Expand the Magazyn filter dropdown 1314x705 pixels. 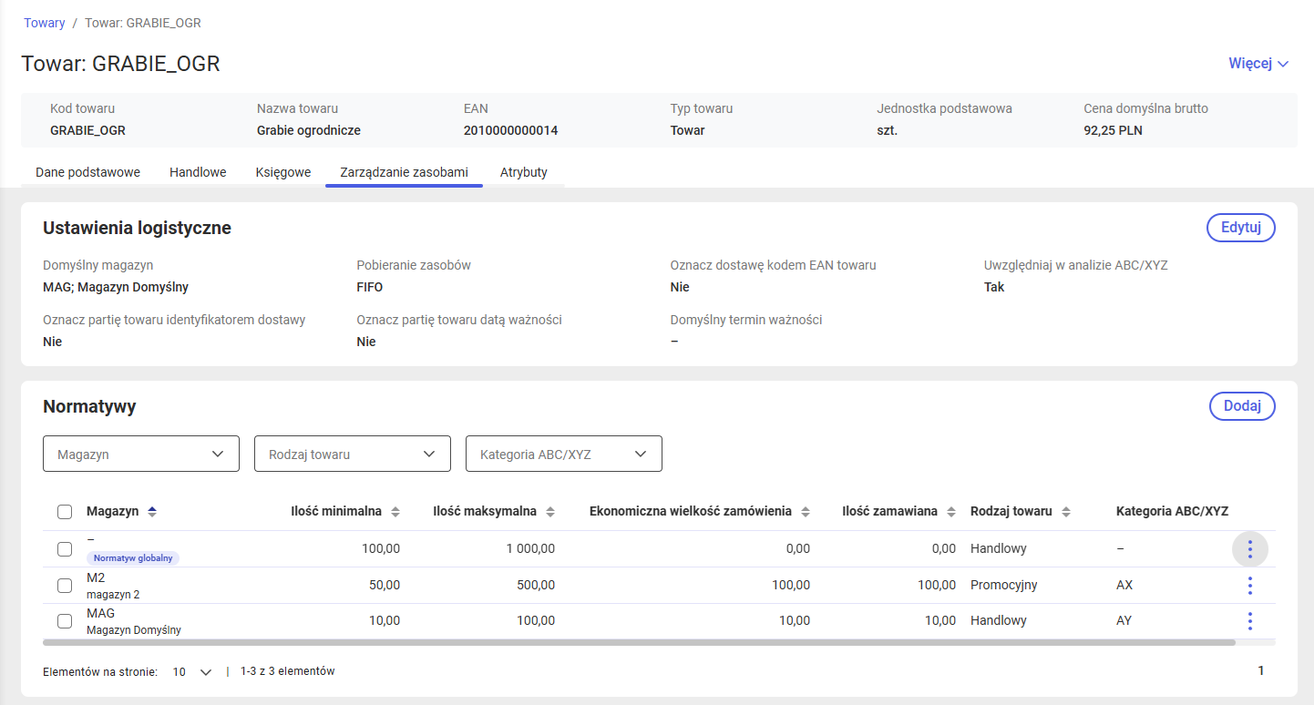(x=141, y=454)
